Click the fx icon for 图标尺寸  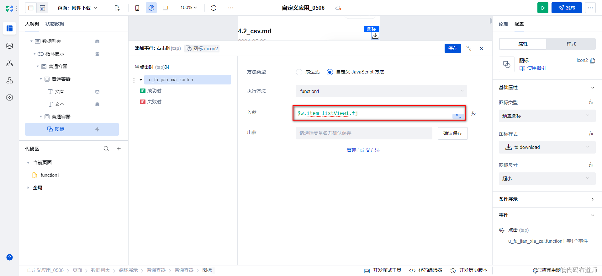pyautogui.click(x=591, y=165)
